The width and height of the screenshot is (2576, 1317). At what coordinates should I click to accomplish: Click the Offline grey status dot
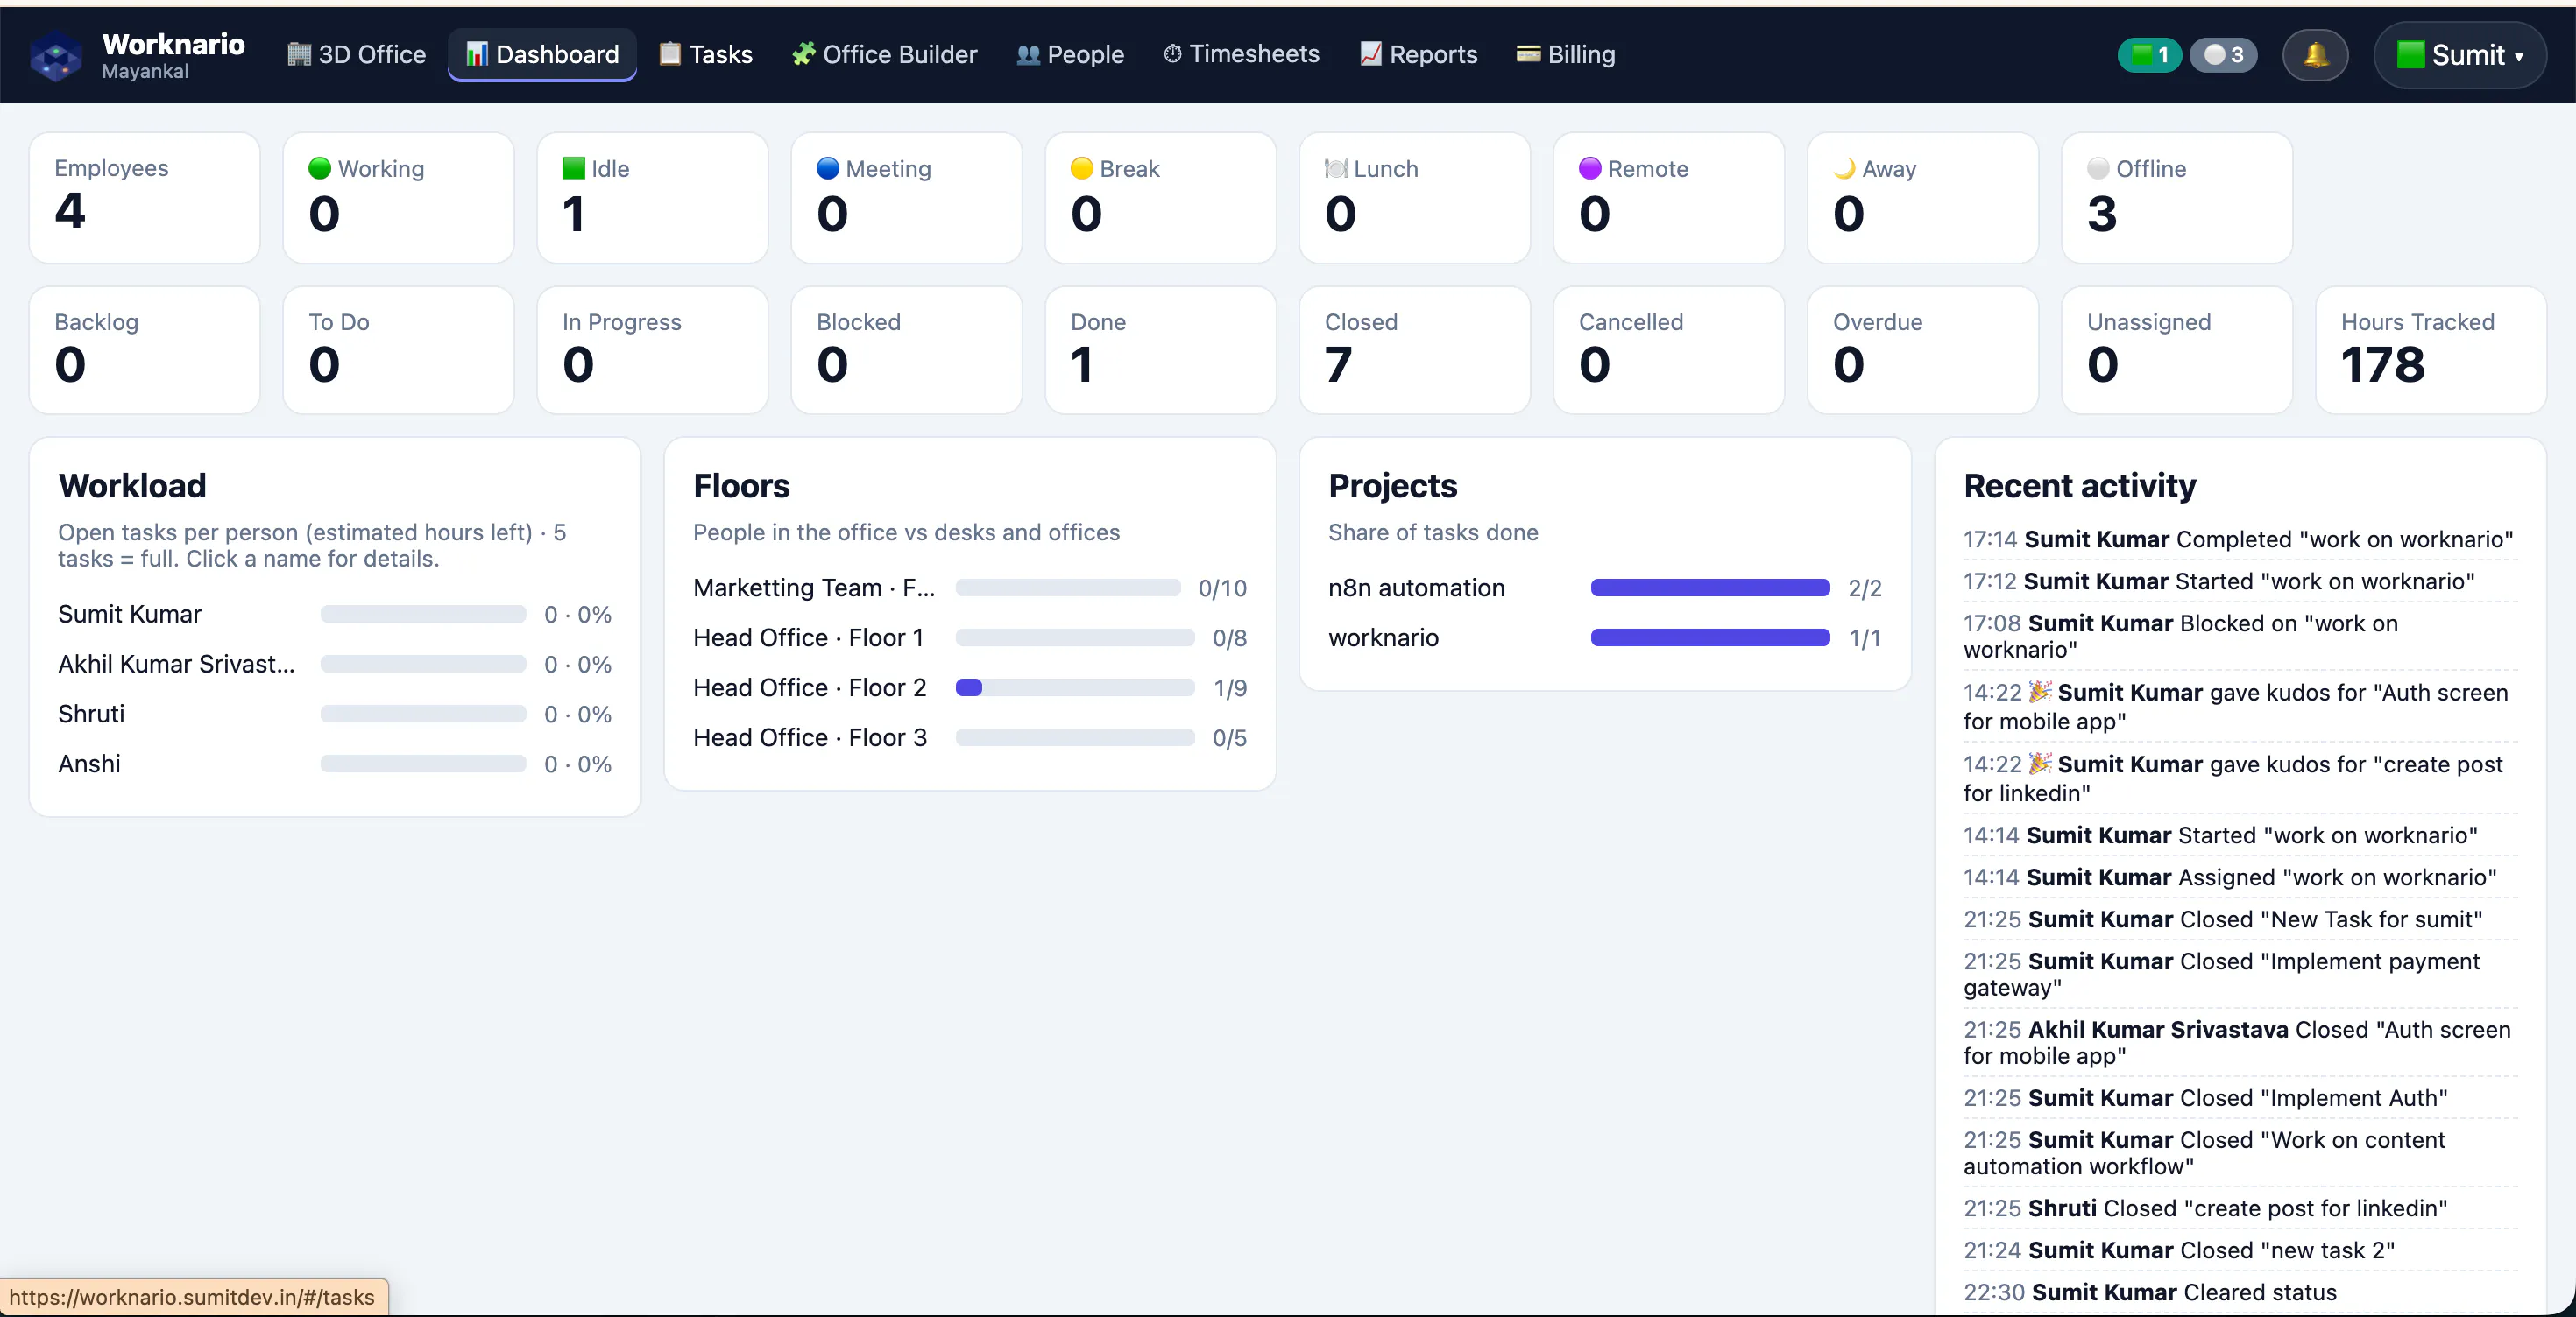(2098, 168)
